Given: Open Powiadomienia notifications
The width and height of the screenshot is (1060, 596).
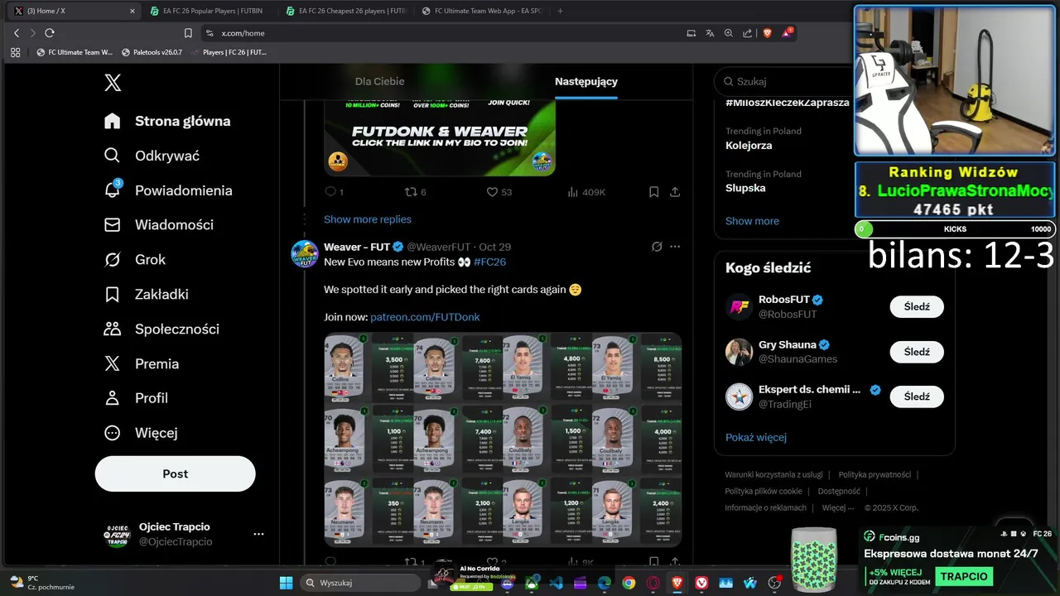Looking at the screenshot, I should coord(168,190).
